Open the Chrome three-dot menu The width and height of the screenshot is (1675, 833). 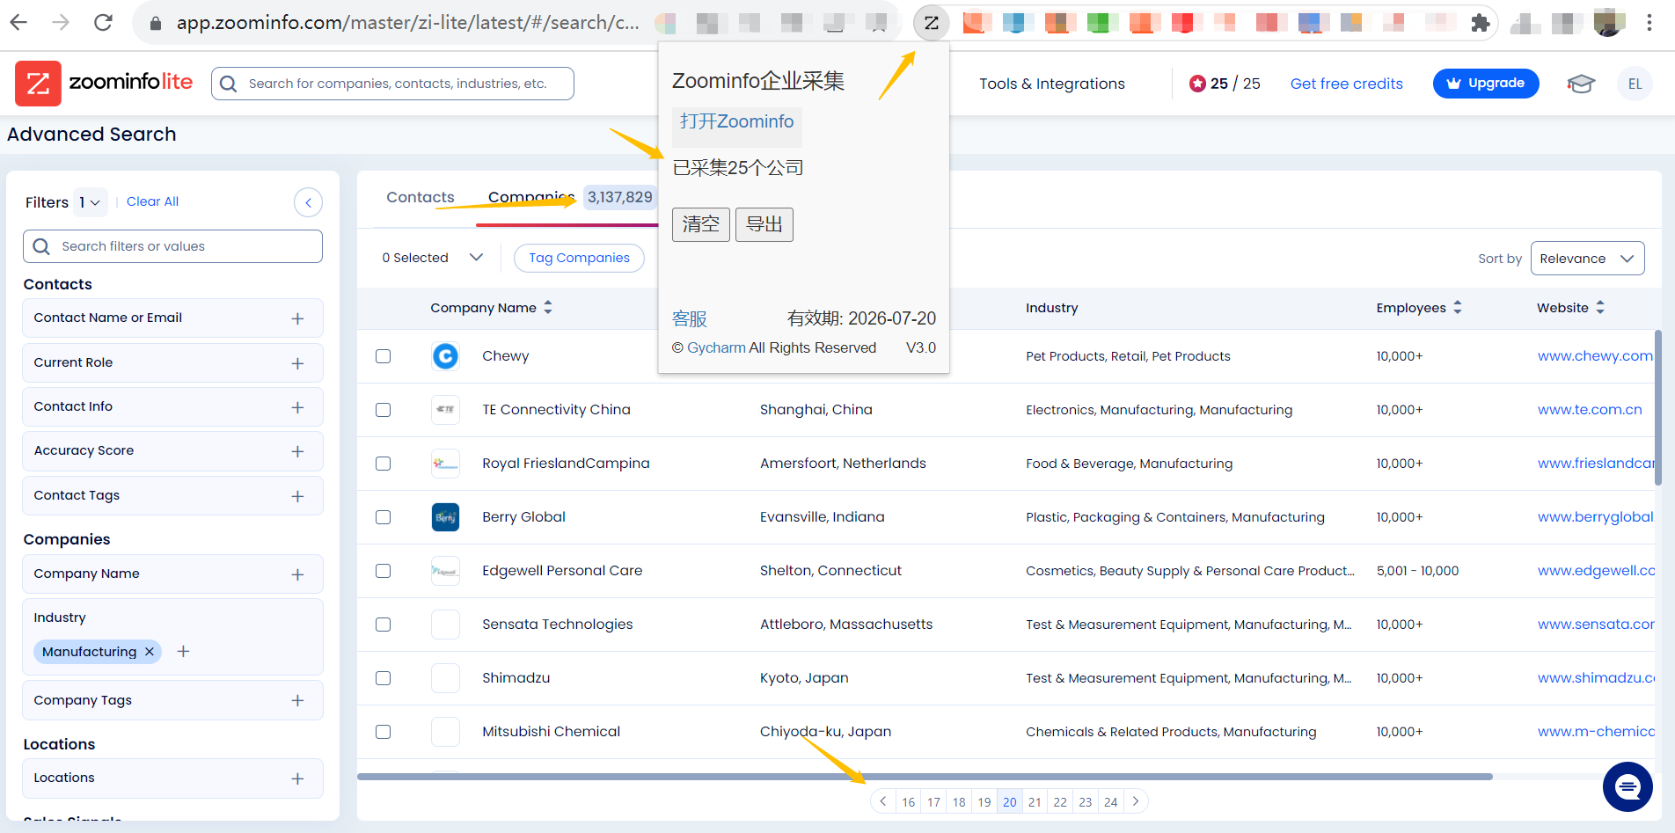pos(1649,23)
